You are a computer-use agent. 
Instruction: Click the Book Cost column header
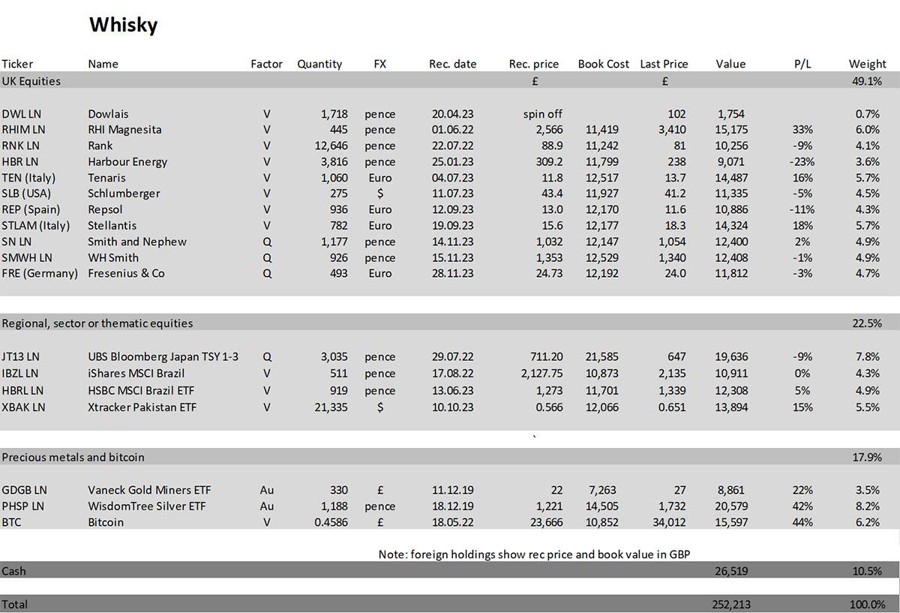tap(604, 64)
